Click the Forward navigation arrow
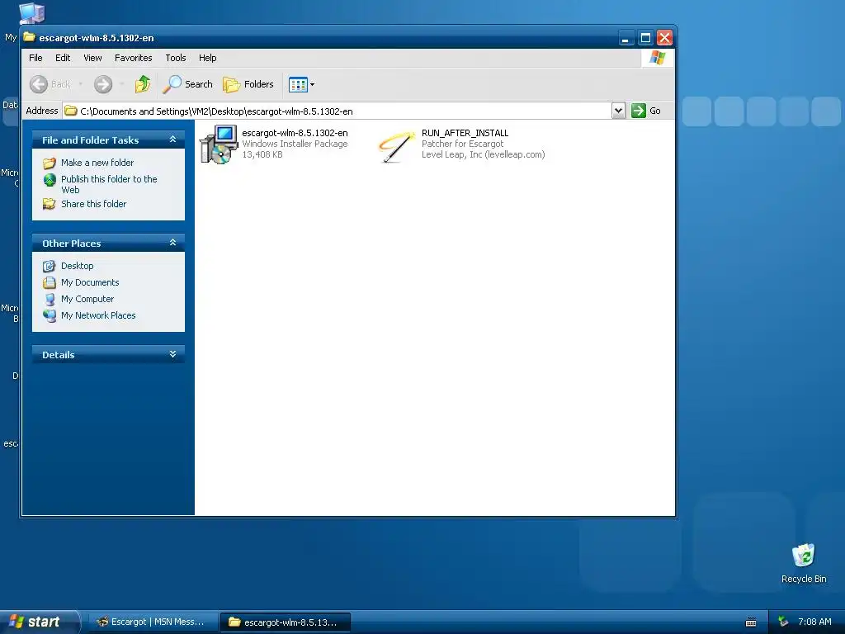The height and width of the screenshot is (634, 845). pyautogui.click(x=103, y=84)
